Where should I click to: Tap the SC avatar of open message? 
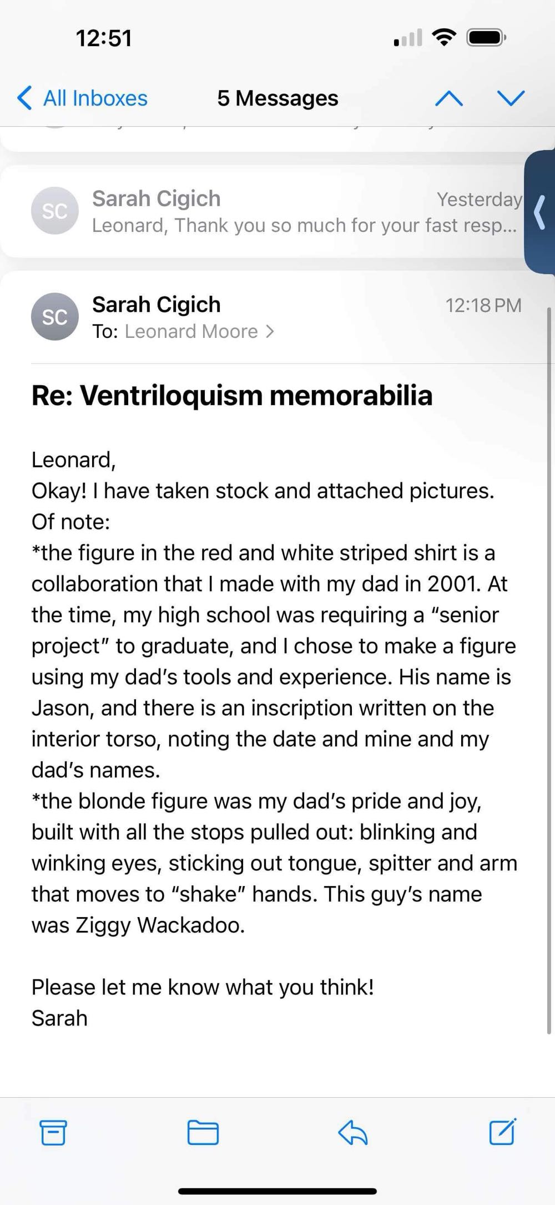pyautogui.click(x=54, y=317)
